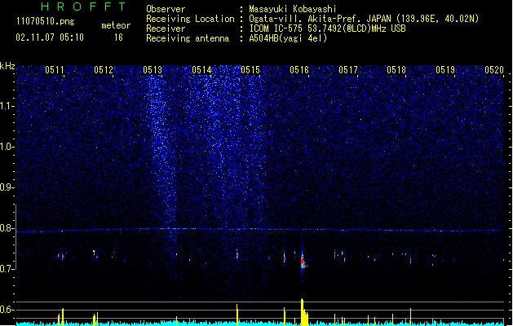
Task: Click the 'Receiver' field label
Action: pyautogui.click(x=166, y=29)
